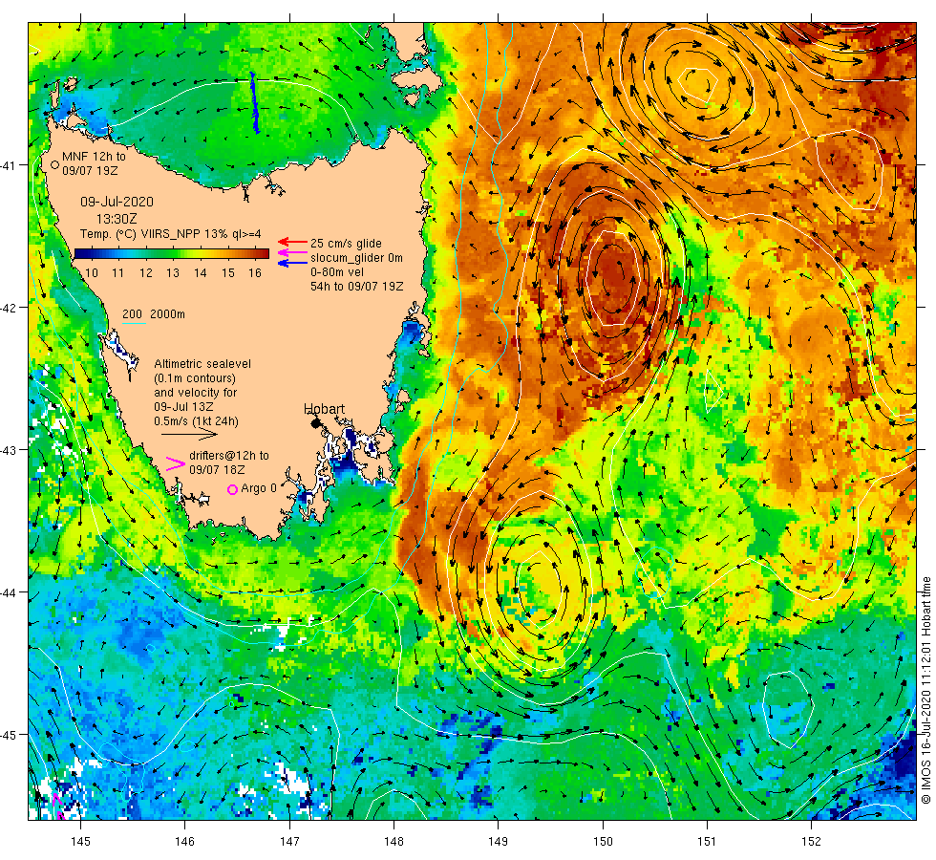
Task: Click the longitude 145 axis label
Action: 80,842
